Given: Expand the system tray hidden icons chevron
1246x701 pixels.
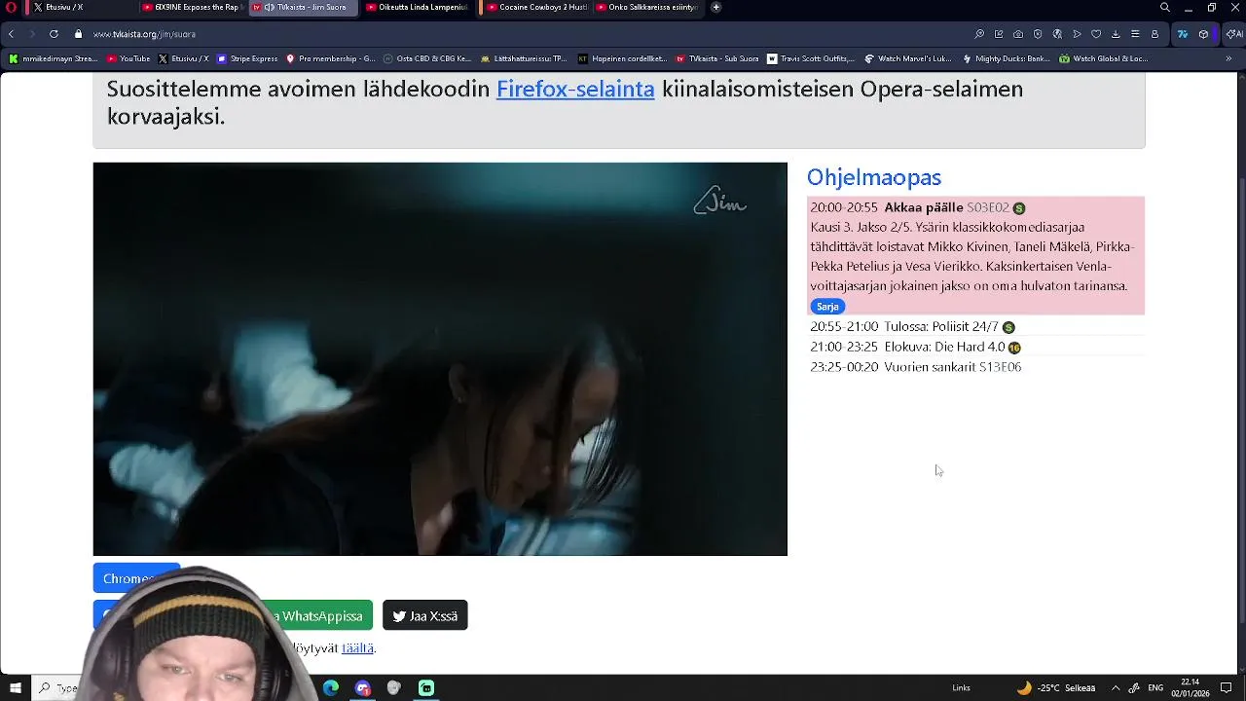Looking at the screenshot, I should [x=1116, y=688].
